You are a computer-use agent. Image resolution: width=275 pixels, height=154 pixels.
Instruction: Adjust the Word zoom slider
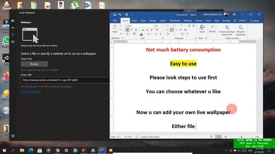click(241, 137)
